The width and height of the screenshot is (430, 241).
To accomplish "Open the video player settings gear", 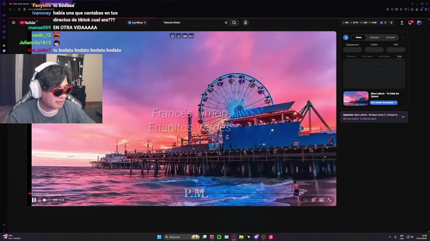I will [313, 200].
